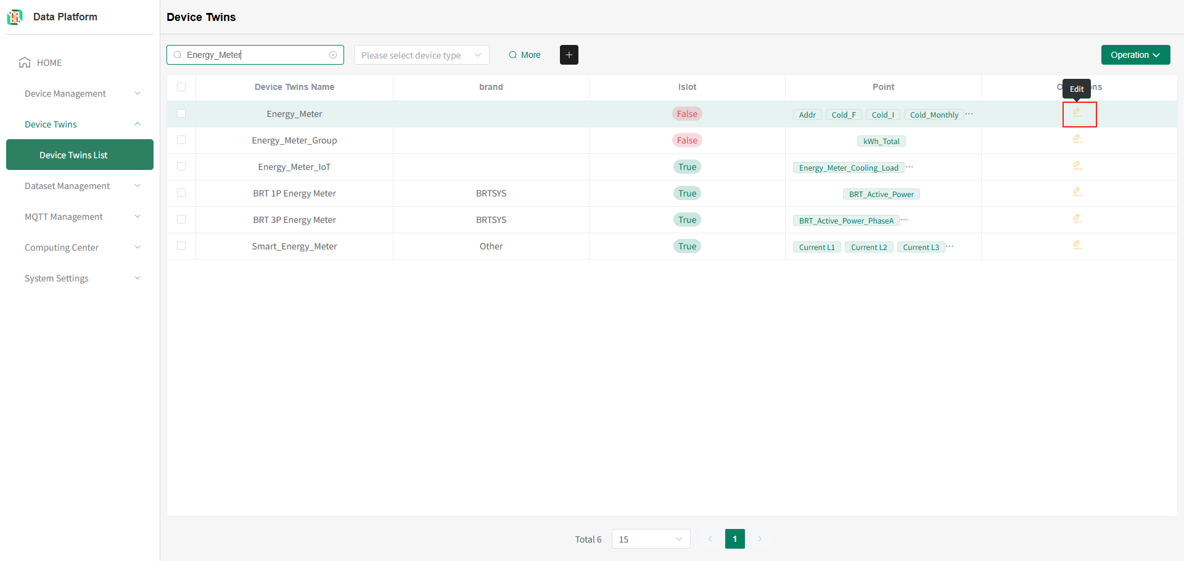Select the BRT 3P Energy Meter checkbox
Image resolution: width=1184 pixels, height=561 pixels.
181,219
